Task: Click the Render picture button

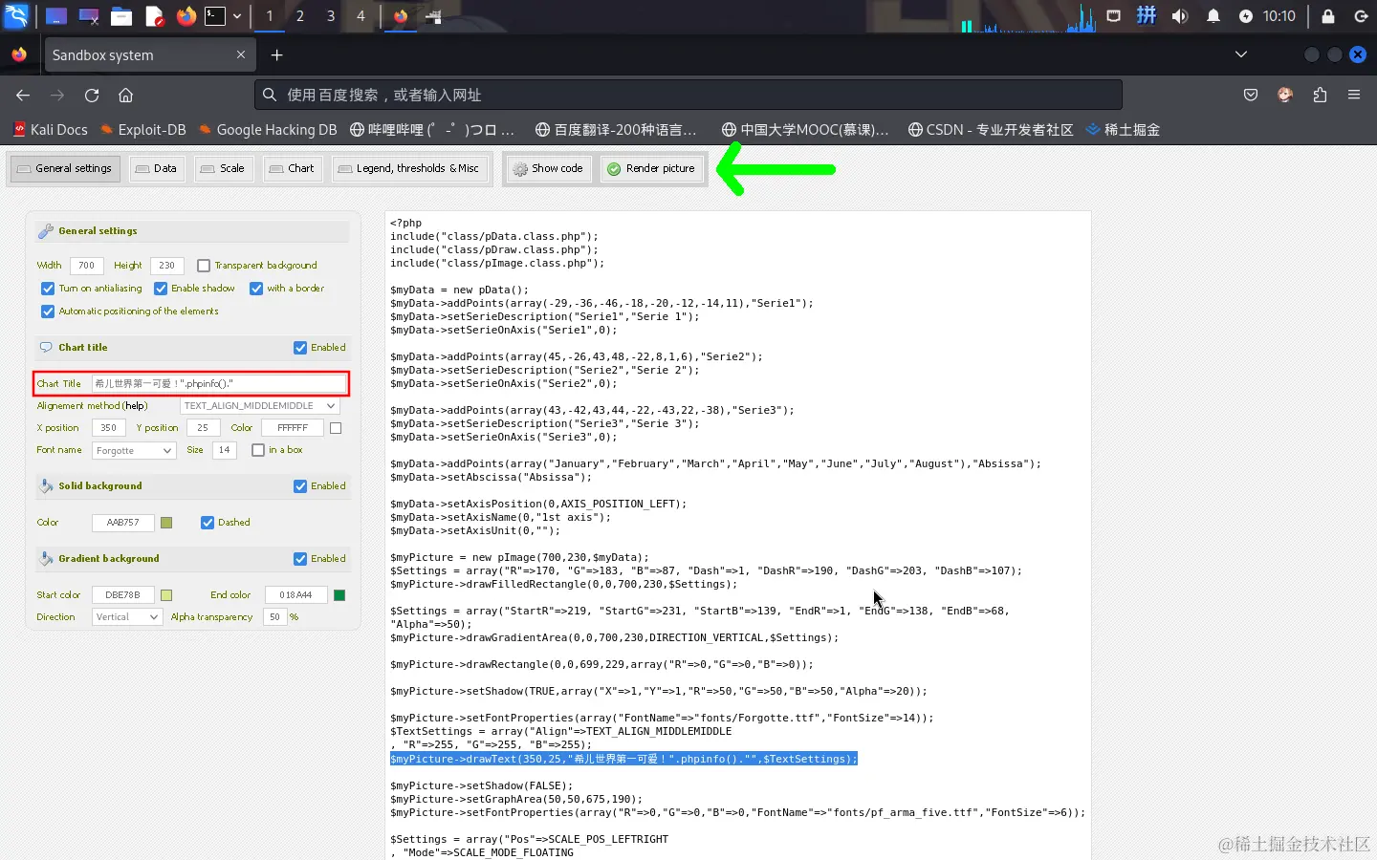Action: [x=652, y=169]
